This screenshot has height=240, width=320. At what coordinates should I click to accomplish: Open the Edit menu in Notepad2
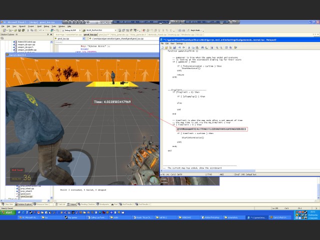point(167,43)
